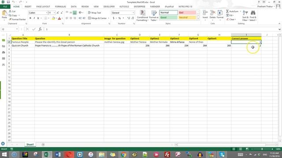Toggle Bold formatting
Screen dimensions: 282x158
tap(30, 18)
